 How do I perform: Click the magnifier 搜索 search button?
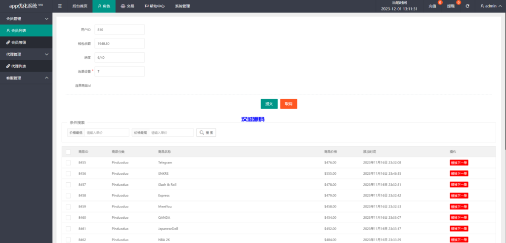(x=206, y=133)
